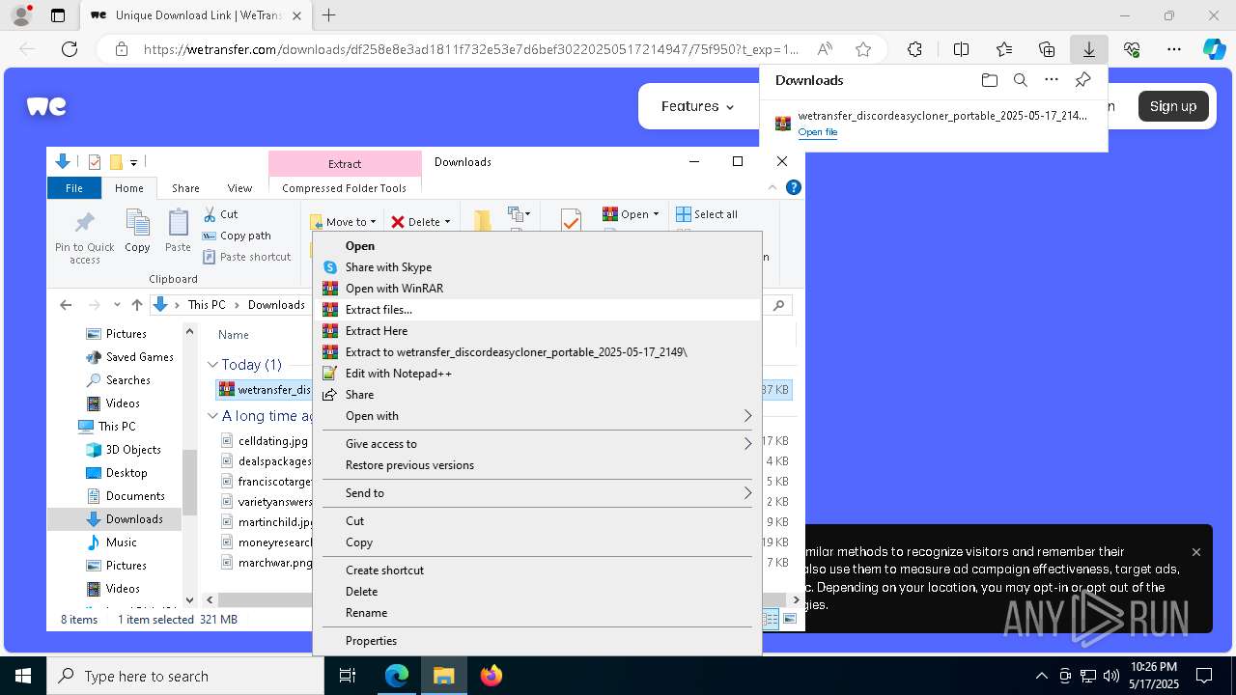1236x695 pixels.
Task: Click the taskbar search box
Action: pos(185,676)
